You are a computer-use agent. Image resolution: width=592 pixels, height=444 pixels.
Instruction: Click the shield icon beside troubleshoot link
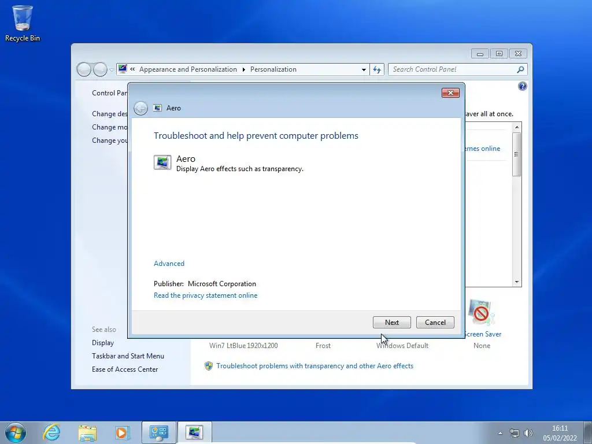coord(208,366)
